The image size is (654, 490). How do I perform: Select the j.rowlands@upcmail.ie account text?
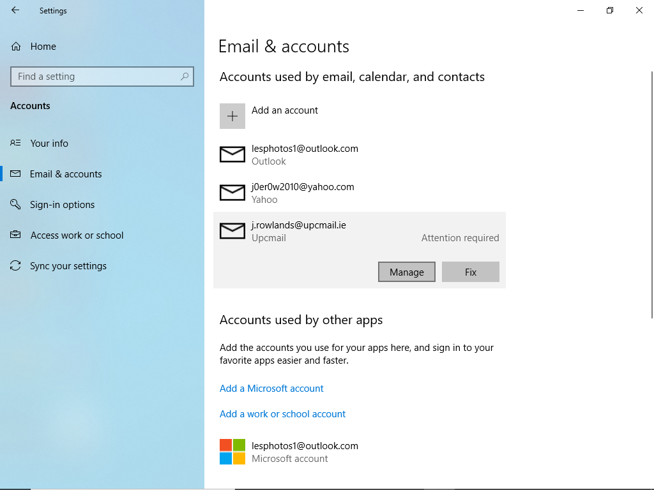(299, 225)
